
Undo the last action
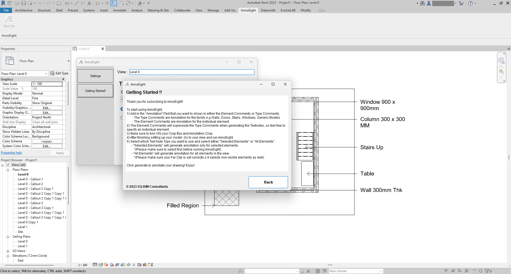(39, 3)
